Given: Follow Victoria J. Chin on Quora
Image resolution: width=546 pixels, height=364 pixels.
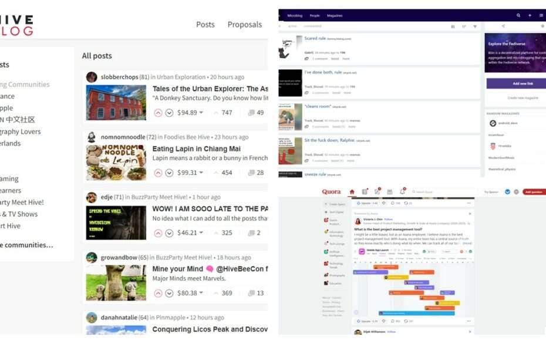Looking at the screenshot, I should (388, 220).
